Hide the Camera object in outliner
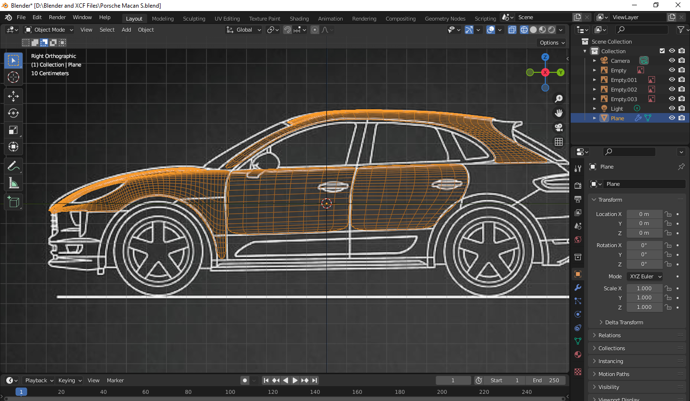Image resolution: width=690 pixels, height=401 pixels. 672,61
